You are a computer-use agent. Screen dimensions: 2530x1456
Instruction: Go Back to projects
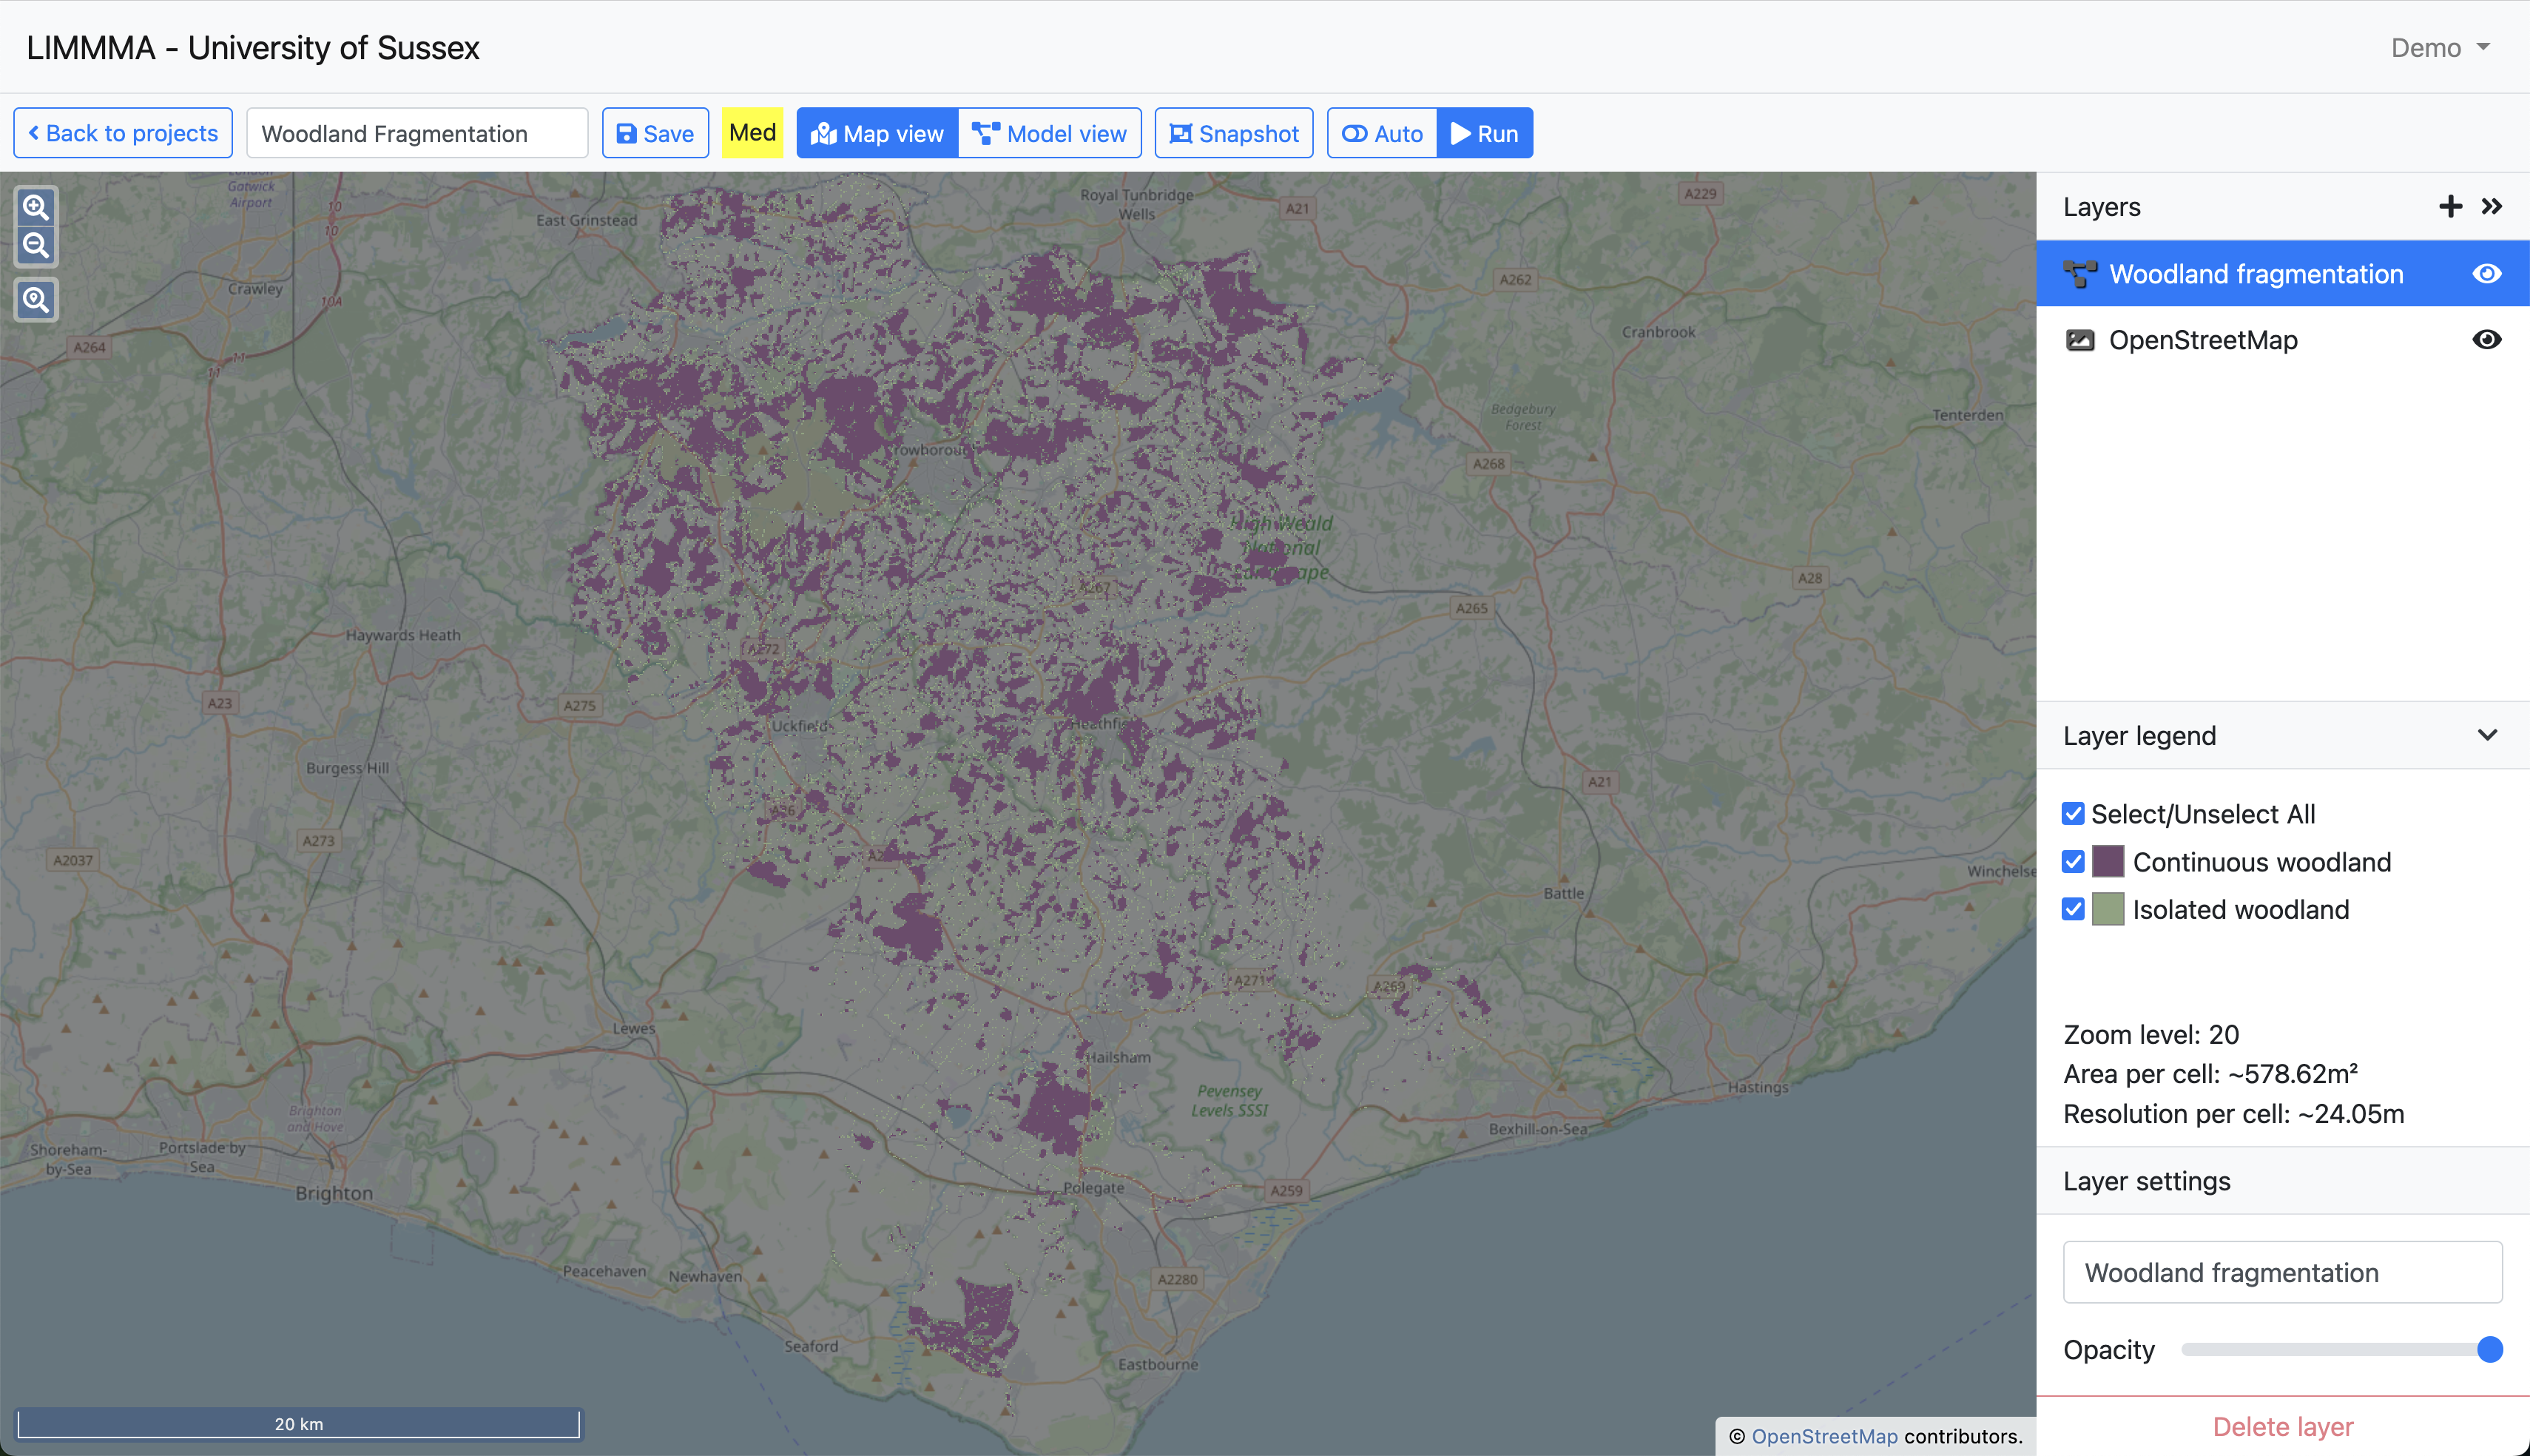click(x=123, y=133)
